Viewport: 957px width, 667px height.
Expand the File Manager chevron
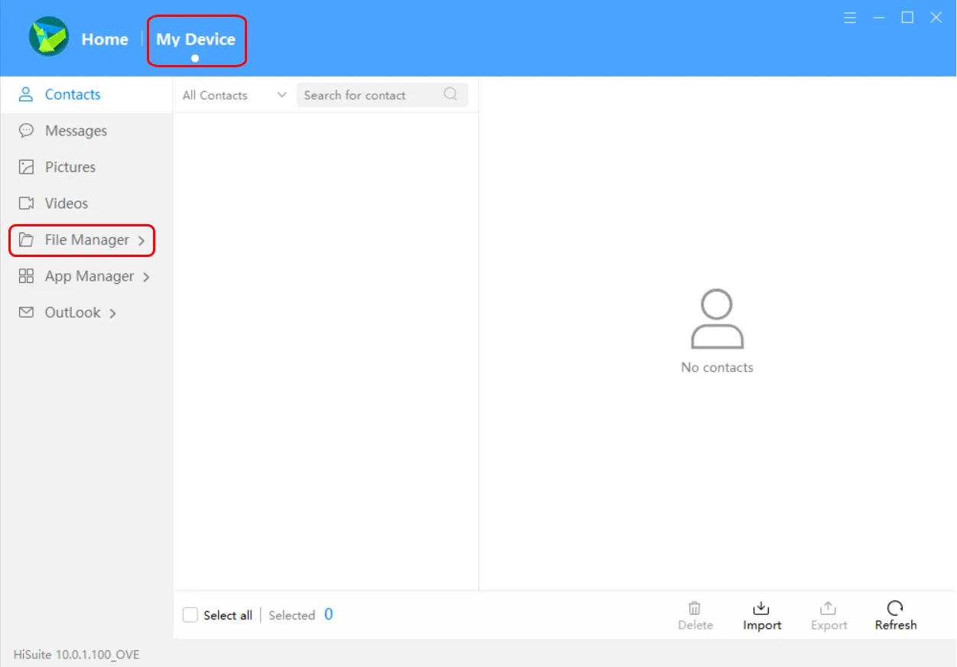(x=142, y=239)
